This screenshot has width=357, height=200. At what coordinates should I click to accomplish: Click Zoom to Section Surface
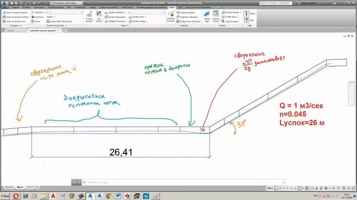16,17
